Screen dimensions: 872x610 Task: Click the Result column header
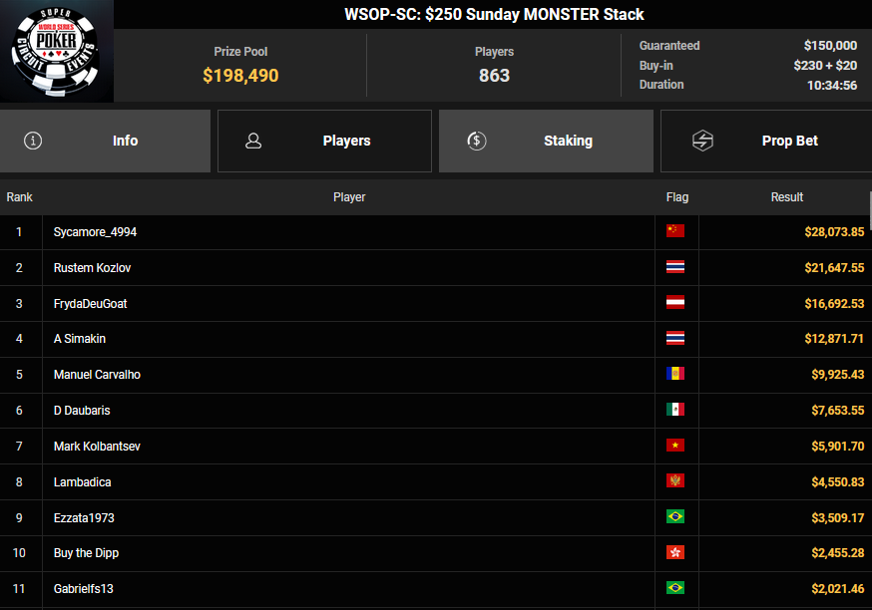pos(786,197)
